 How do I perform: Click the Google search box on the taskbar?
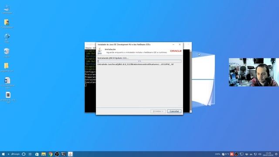coord(15,154)
